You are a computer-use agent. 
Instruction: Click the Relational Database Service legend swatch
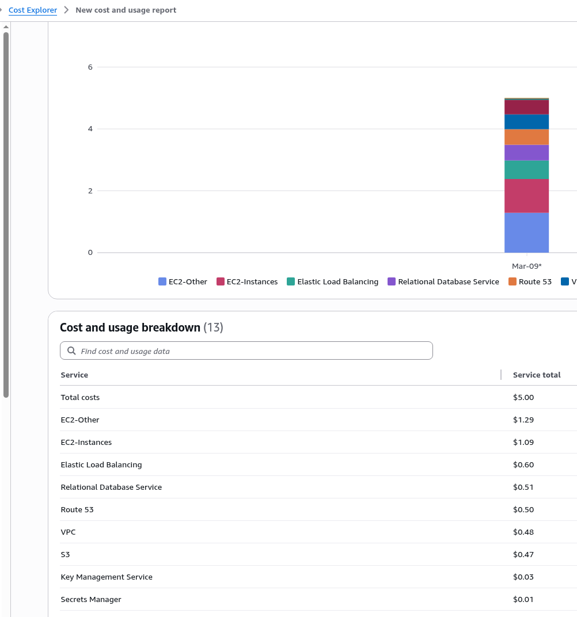[392, 281]
